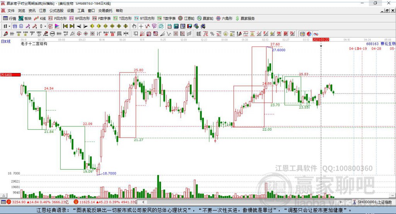Click the highlighted 2023-03-22 date marker
Image resolution: width=396 pixels, height=214 pixels.
(x=321, y=40)
